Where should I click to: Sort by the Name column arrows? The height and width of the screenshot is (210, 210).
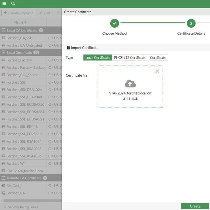coord(25,22)
